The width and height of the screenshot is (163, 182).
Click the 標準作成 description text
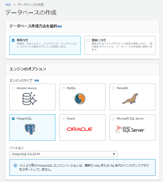[x=47, y=45]
